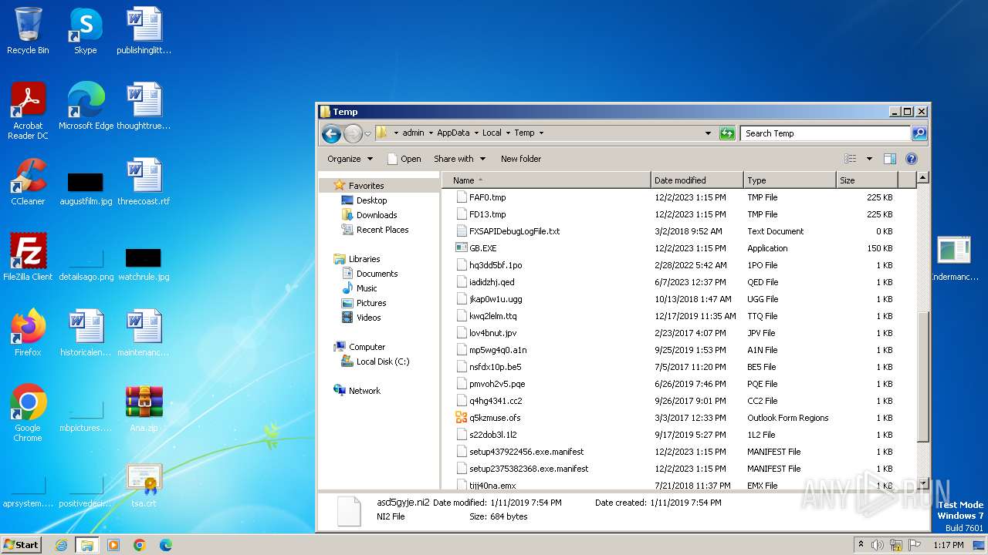Viewport: 988px width, 555px height.
Task: Sort files by the Name column
Action: (546, 180)
